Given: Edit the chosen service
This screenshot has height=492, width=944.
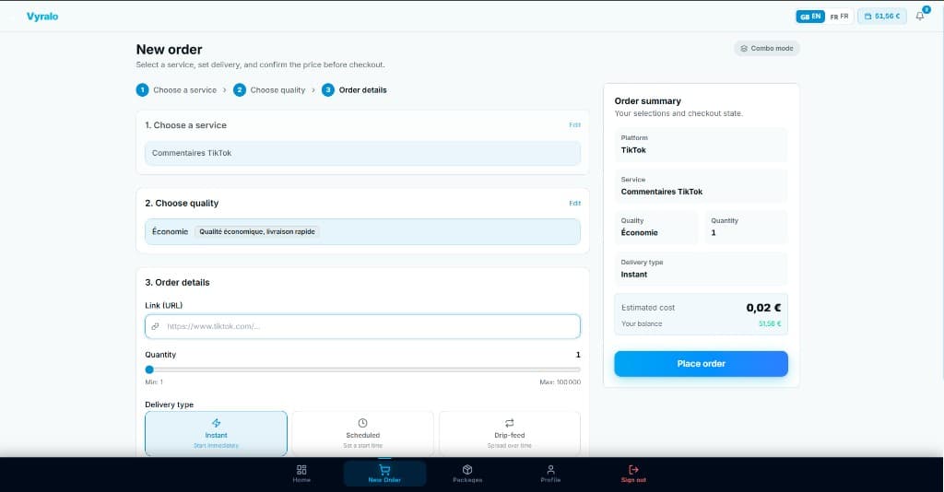Looking at the screenshot, I should pos(574,125).
